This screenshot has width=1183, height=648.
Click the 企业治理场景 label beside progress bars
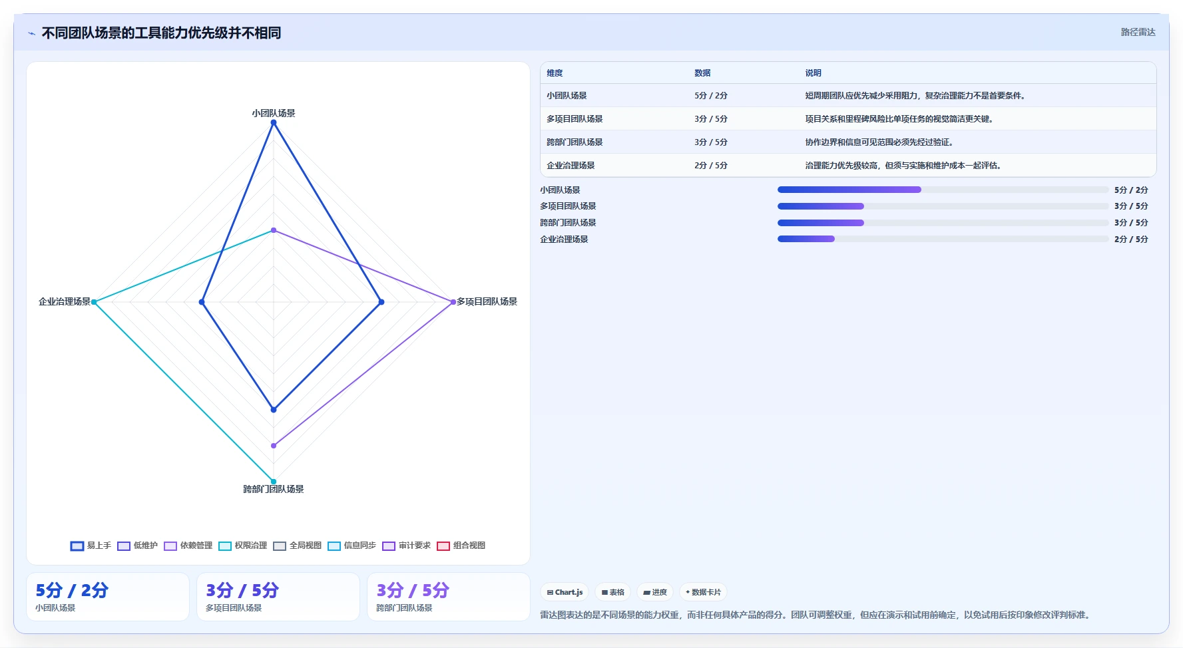click(x=564, y=239)
